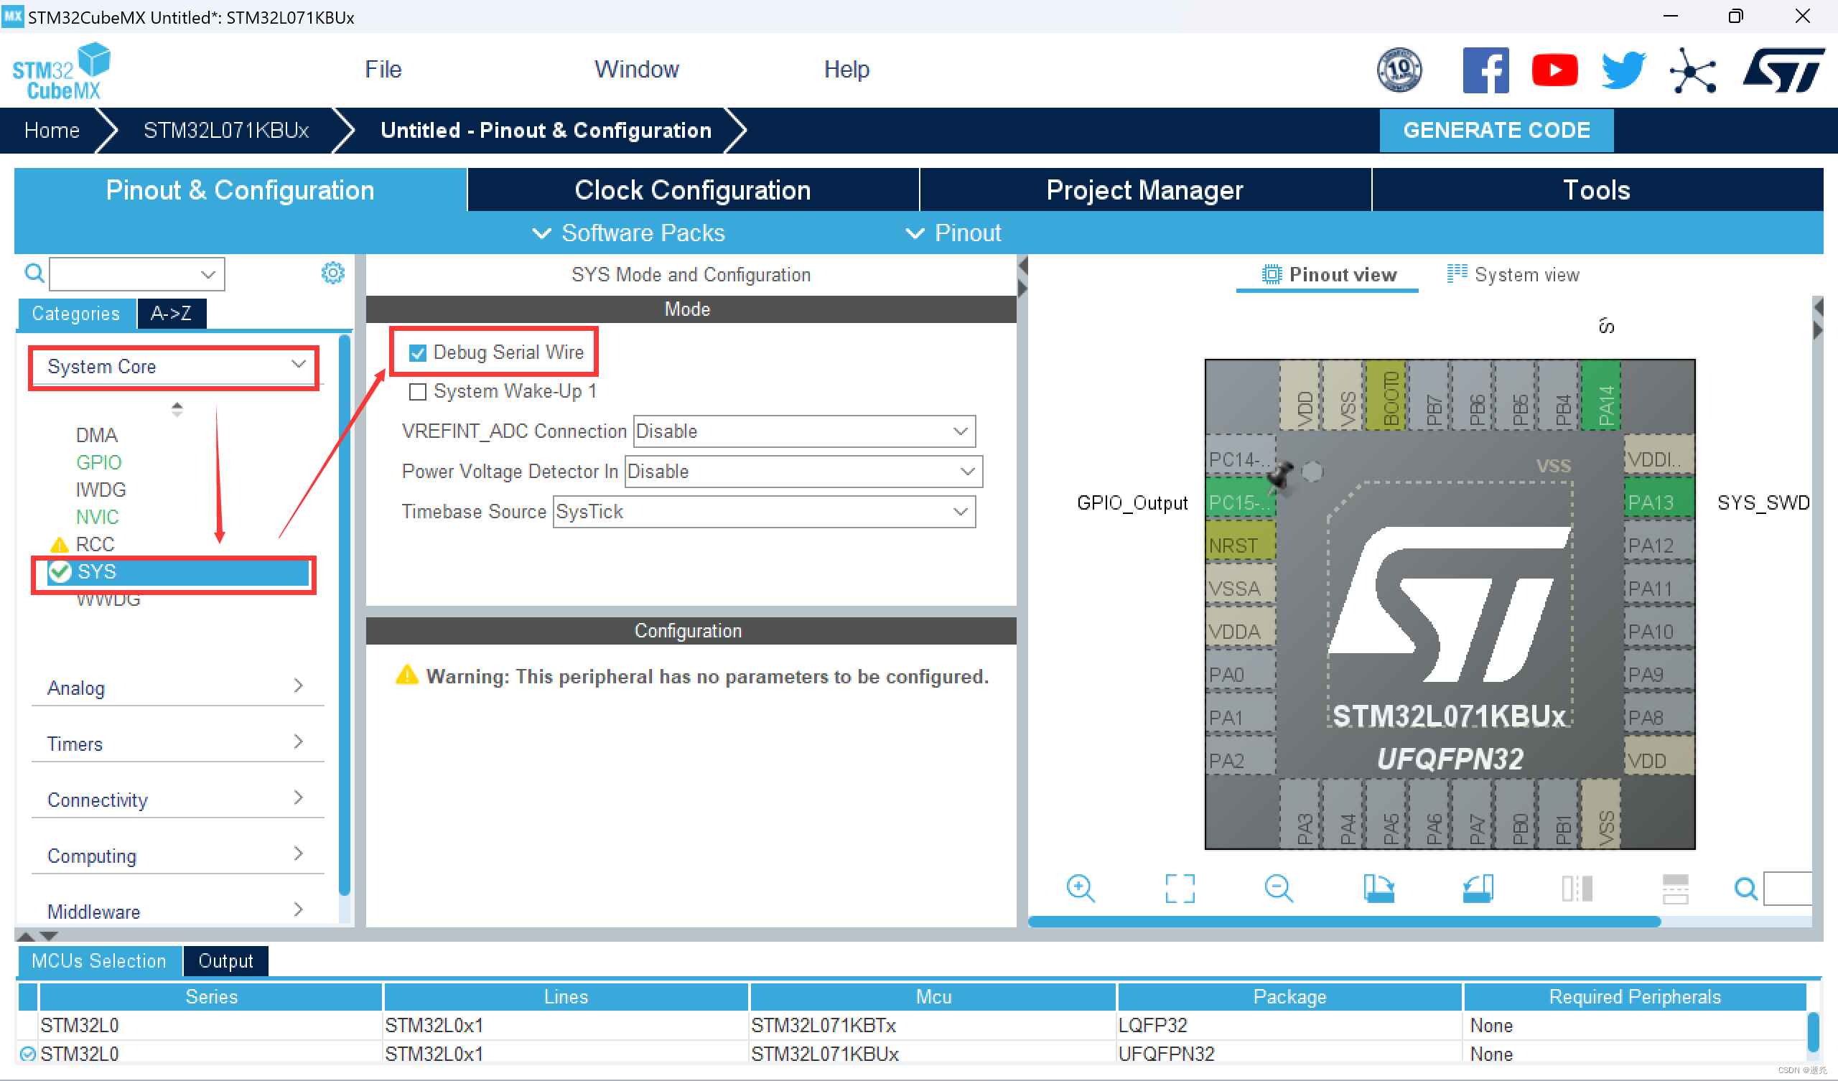Click the categories panel vertical scrollbar

344,614
